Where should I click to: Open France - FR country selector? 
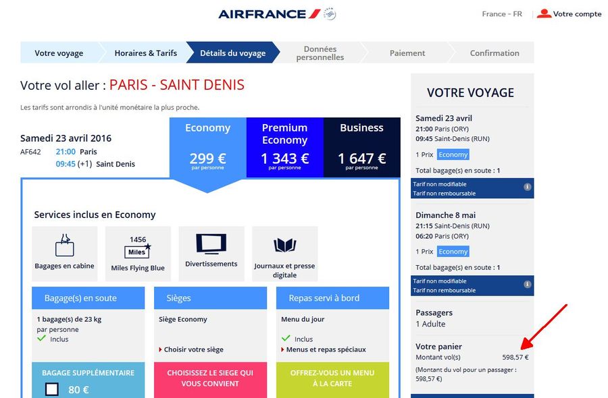(x=502, y=14)
